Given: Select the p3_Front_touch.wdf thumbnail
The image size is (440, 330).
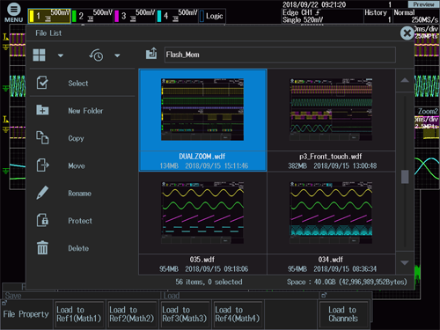Looking at the screenshot, I should [x=331, y=109].
